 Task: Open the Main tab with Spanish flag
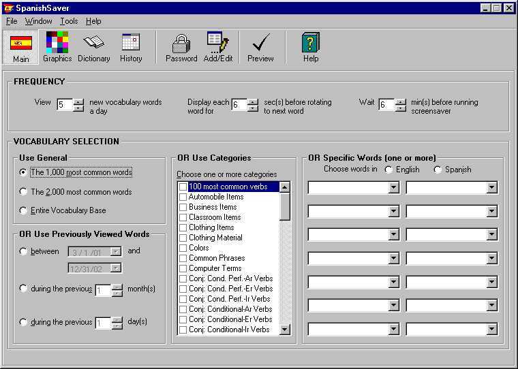[20, 47]
